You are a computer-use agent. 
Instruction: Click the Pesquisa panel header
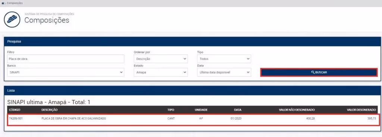pos(192,42)
